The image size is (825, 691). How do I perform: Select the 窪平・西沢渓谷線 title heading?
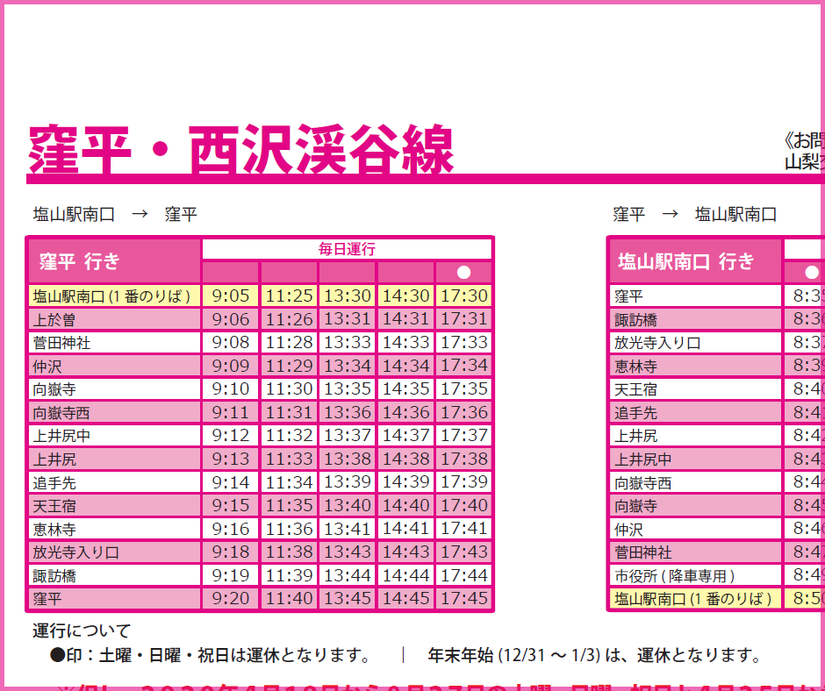(x=241, y=150)
